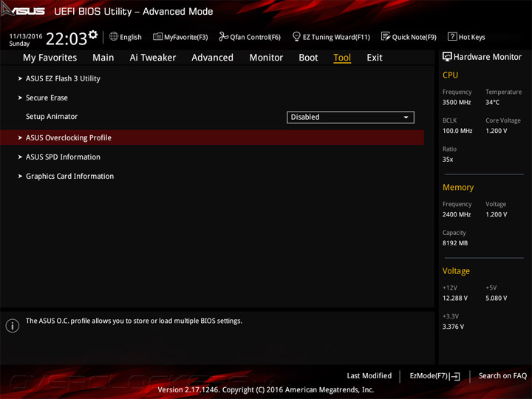
Task: Click the 22:03 clock display
Action: click(x=66, y=38)
